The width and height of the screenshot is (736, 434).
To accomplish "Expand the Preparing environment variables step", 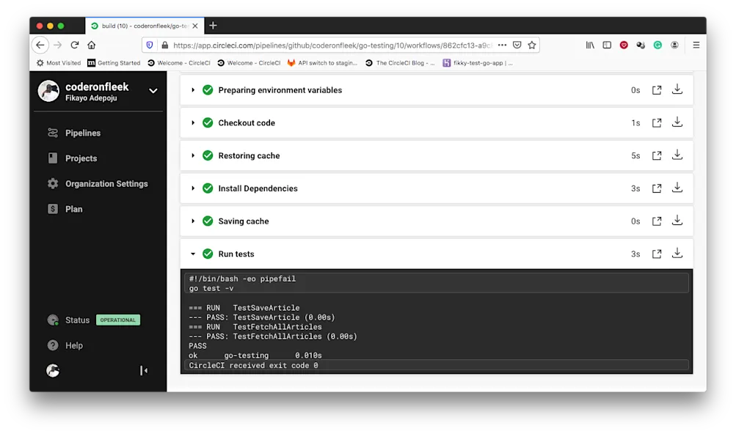I will (193, 90).
